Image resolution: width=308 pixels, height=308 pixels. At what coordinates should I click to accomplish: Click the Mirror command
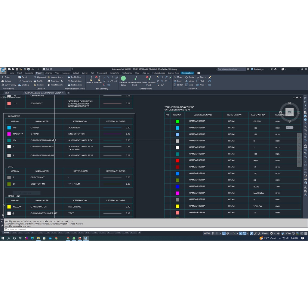click(189, 81)
